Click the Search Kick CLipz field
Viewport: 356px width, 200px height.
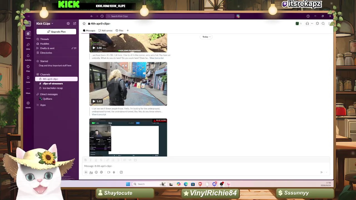[170, 16]
